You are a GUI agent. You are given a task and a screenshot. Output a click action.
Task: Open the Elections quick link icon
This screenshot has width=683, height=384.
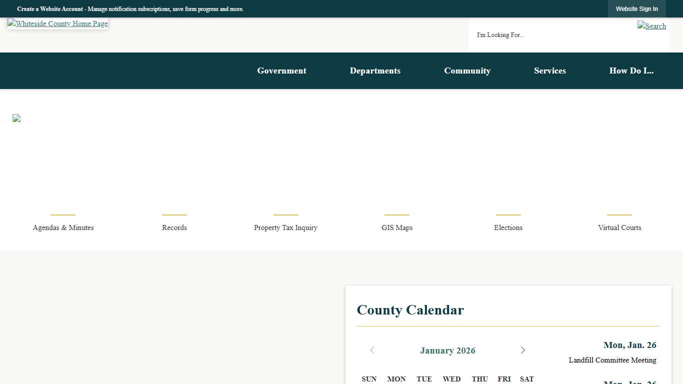(x=508, y=227)
